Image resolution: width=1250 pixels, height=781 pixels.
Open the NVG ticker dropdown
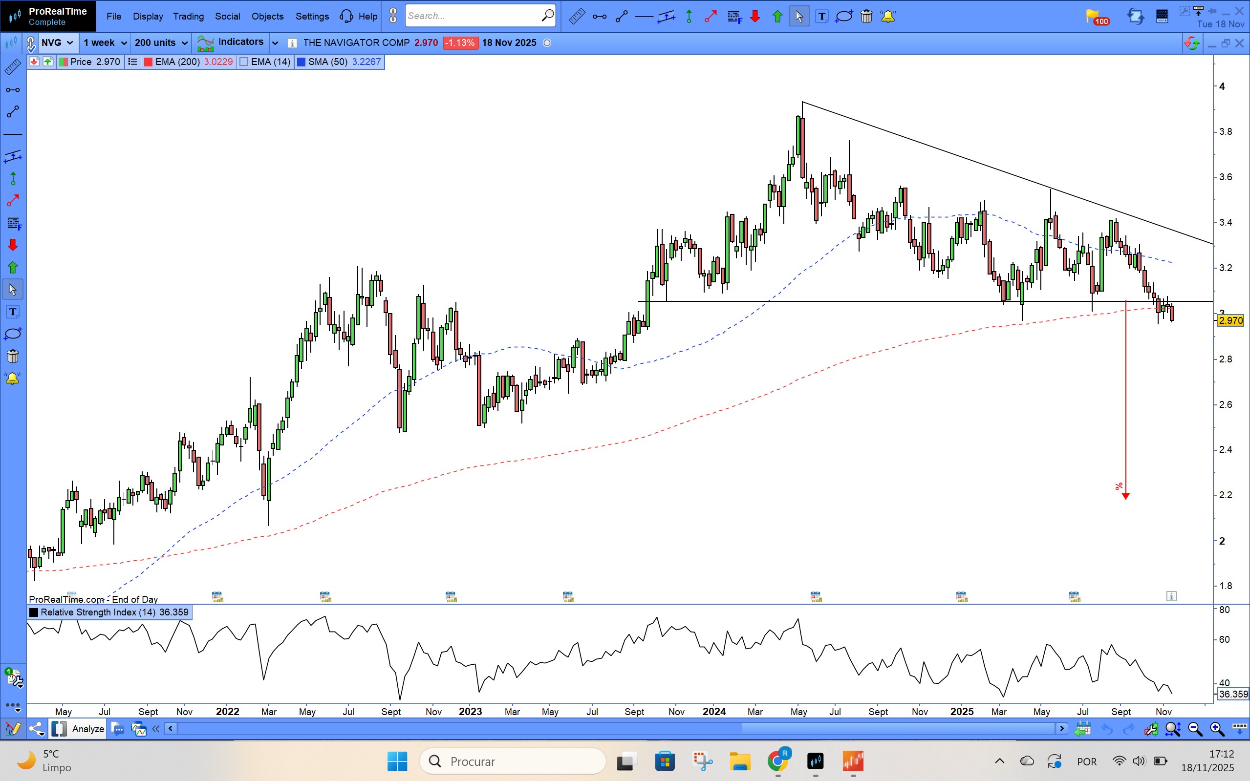[57, 43]
